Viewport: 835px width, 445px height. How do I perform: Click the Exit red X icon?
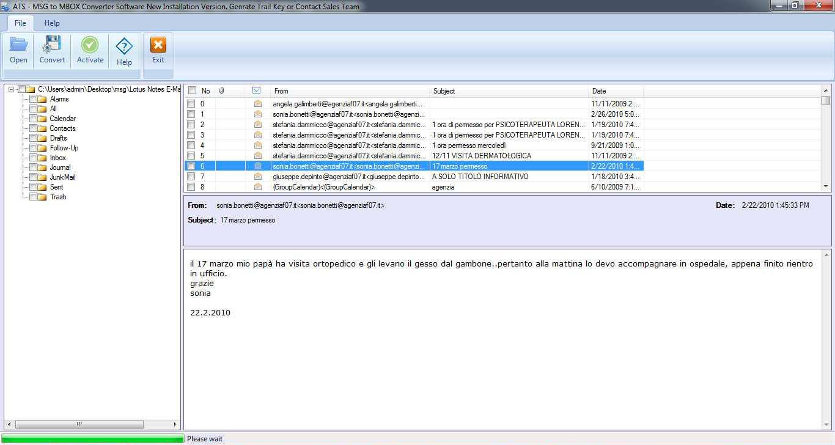pyautogui.click(x=158, y=45)
